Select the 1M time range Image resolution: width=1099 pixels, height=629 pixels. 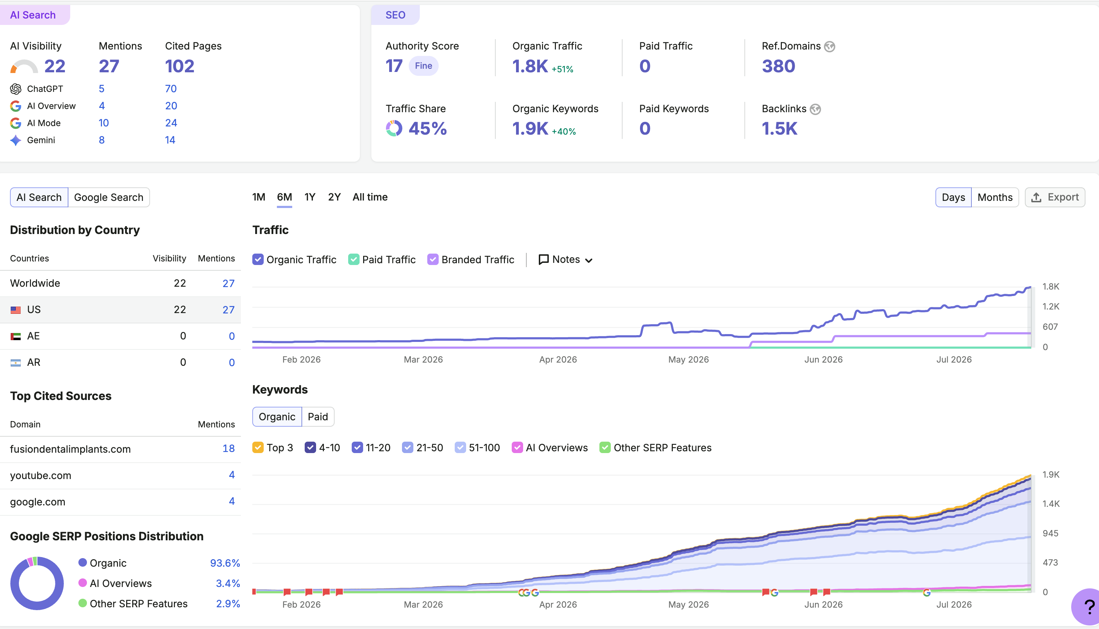pyautogui.click(x=258, y=197)
